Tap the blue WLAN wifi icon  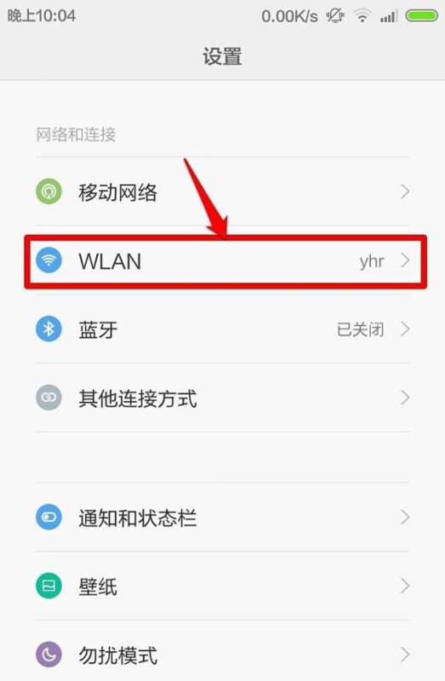click(x=48, y=260)
